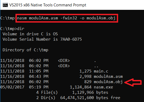
Task: Click the serial number 7AA0-6D75
Action: click(71, 39)
